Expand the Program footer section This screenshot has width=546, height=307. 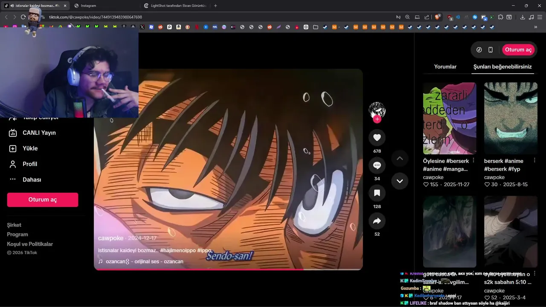click(x=17, y=235)
